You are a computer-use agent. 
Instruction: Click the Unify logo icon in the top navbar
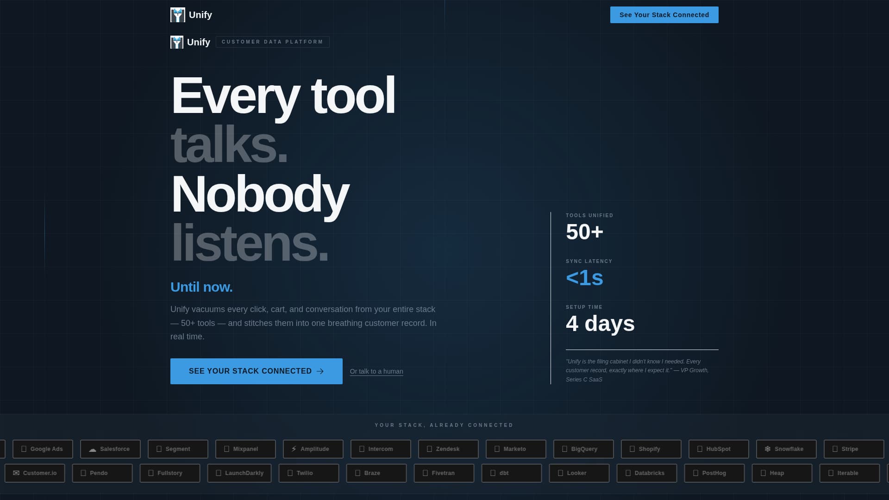(x=178, y=15)
